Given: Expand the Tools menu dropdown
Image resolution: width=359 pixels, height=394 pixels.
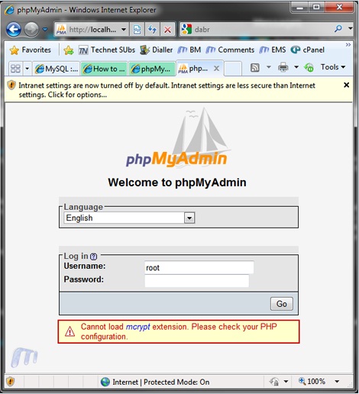Looking at the screenshot, I should (x=333, y=67).
